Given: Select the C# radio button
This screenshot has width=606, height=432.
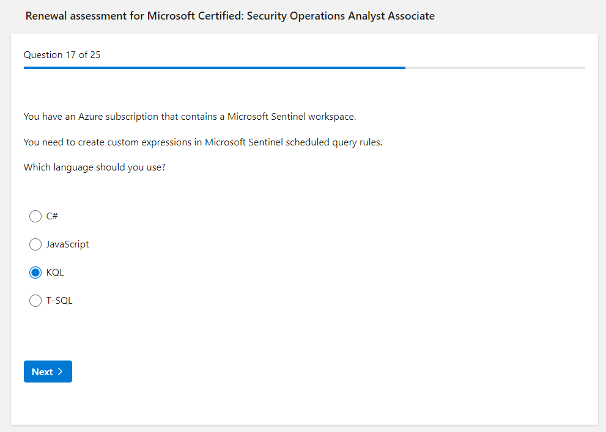Looking at the screenshot, I should [35, 216].
